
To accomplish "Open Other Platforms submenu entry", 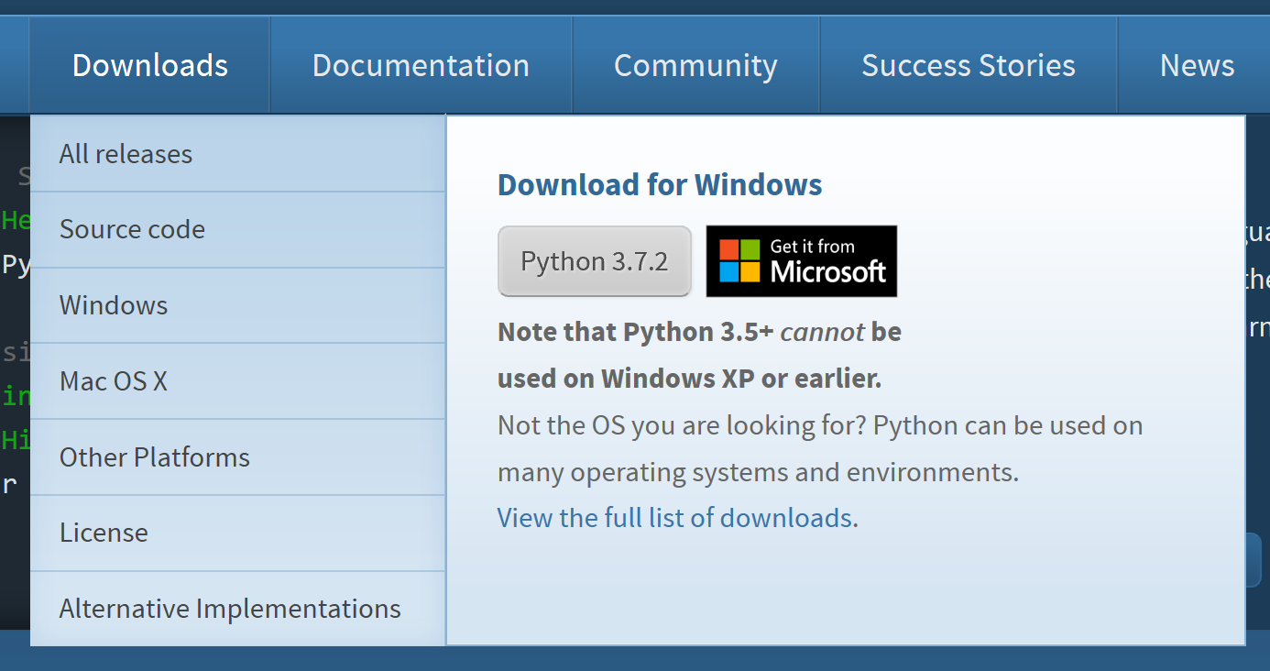I will coord(238,457).
